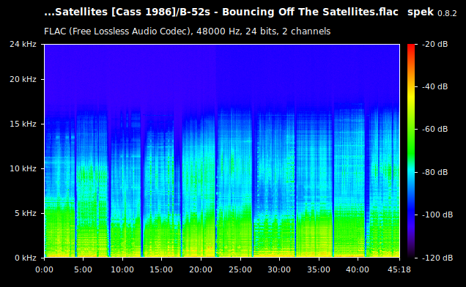Click the 0:00 time label
This screenshot has height=287, width=466.
coord(44,269)
